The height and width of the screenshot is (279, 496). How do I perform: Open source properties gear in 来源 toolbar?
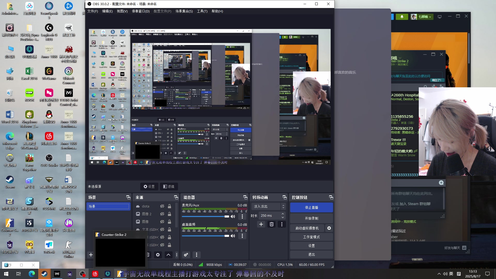pyautogui.click(x=158, y=255)
